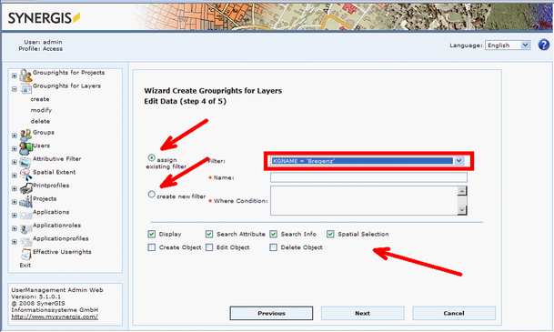Enable the Delete Object checkbox
Screen dimensions: 554x332
(x=274, y=247)
